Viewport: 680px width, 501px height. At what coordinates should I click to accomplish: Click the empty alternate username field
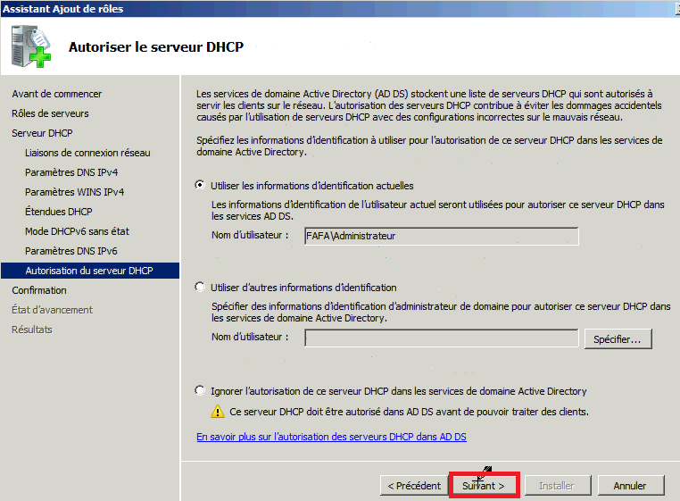coord(442,338)
